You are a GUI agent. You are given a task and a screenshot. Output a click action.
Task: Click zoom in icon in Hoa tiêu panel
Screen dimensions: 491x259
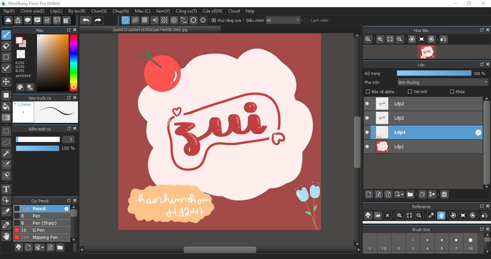[380, 39]
